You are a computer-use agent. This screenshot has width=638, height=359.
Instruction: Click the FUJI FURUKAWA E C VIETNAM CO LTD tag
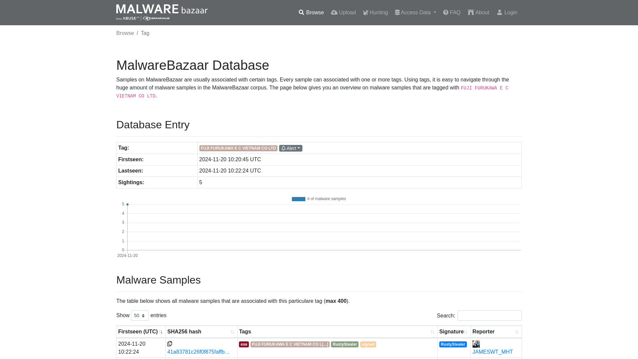(x=238, y=148)
